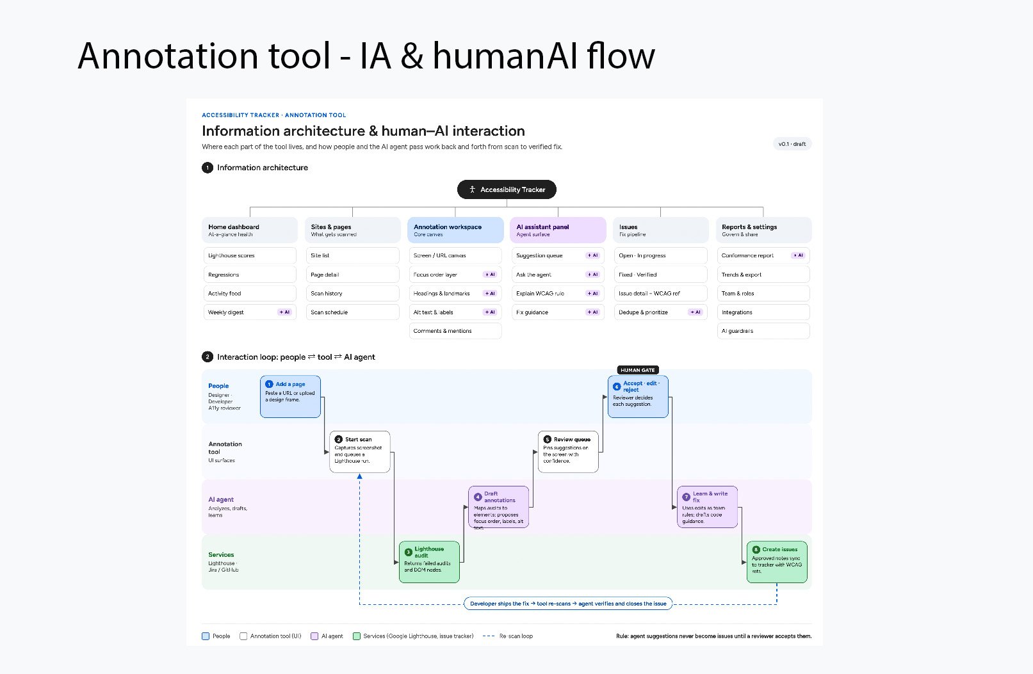The width and height of the screenshot is (1033, 674).
Task: Open the 'Accept · edit · reject' step box
Action: click(x=638, y=397)
